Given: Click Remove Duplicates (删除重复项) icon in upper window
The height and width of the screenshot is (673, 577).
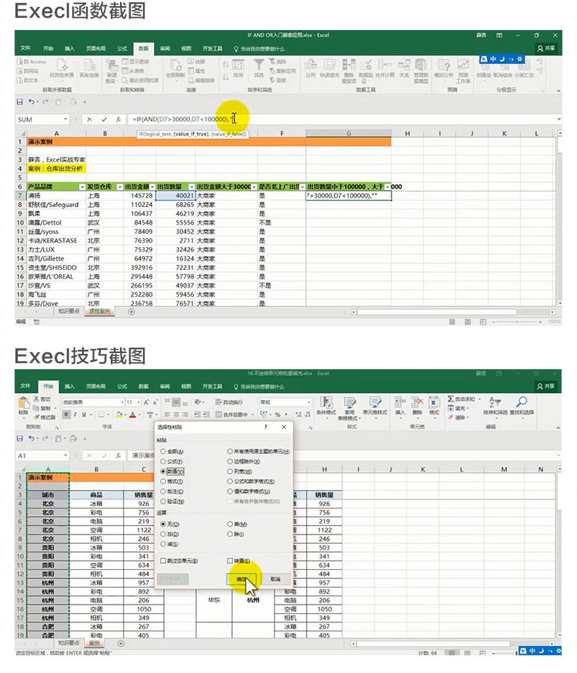Looking at the screenshot, I should tap(349, 65).
